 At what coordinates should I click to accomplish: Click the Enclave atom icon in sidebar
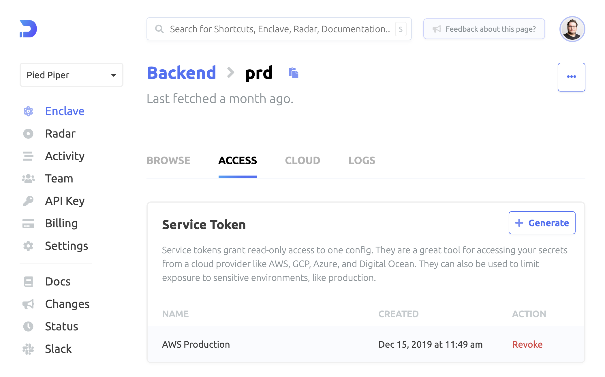pos(28,111)
